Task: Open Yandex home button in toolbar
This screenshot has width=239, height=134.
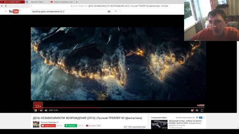Action: pyautogui.click(x=6, y=6)
